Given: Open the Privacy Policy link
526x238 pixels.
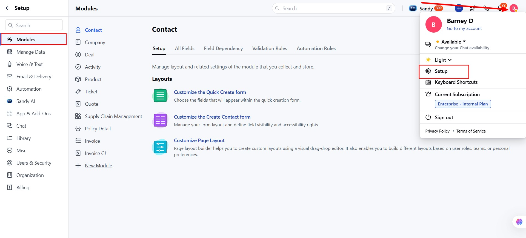Looking at the screenshot, I should coord(437,131).
